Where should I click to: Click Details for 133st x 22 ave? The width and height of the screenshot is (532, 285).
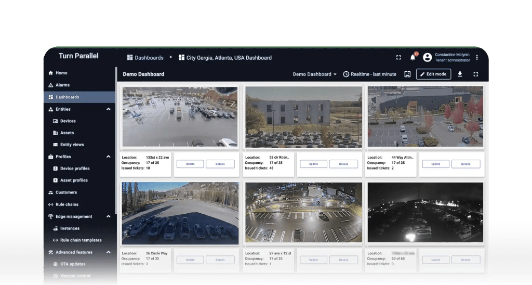tap(220, 164)
